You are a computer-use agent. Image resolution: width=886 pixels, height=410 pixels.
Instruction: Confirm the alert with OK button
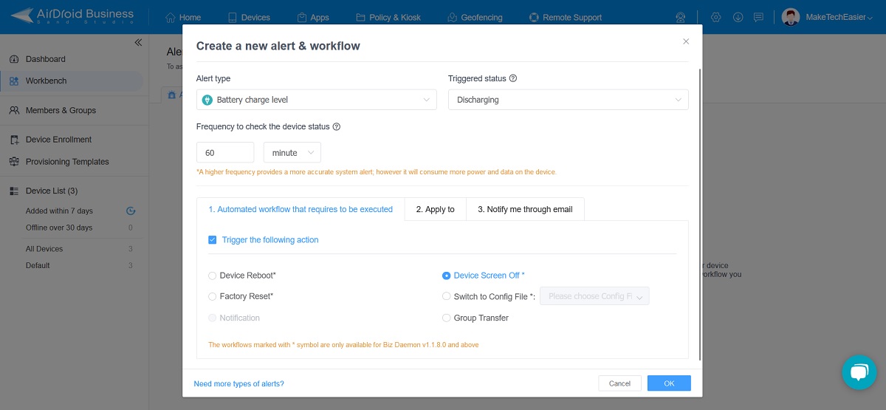coord(669,383)
